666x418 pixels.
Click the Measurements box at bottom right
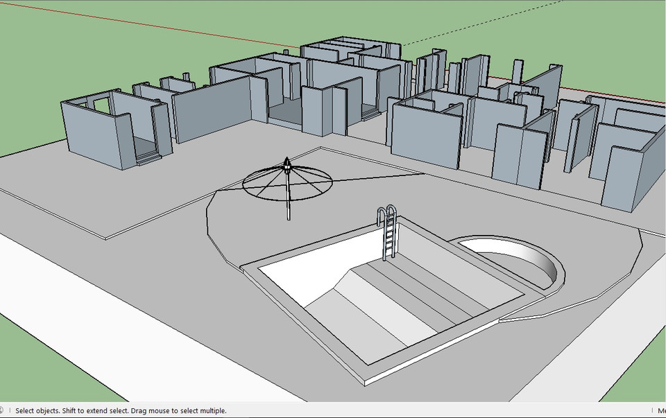pos(659,409)
